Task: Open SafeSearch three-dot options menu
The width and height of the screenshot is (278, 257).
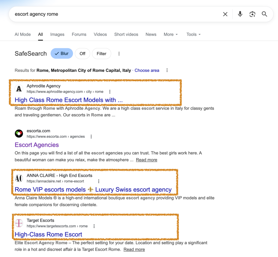Action: [x=119, y=54]
